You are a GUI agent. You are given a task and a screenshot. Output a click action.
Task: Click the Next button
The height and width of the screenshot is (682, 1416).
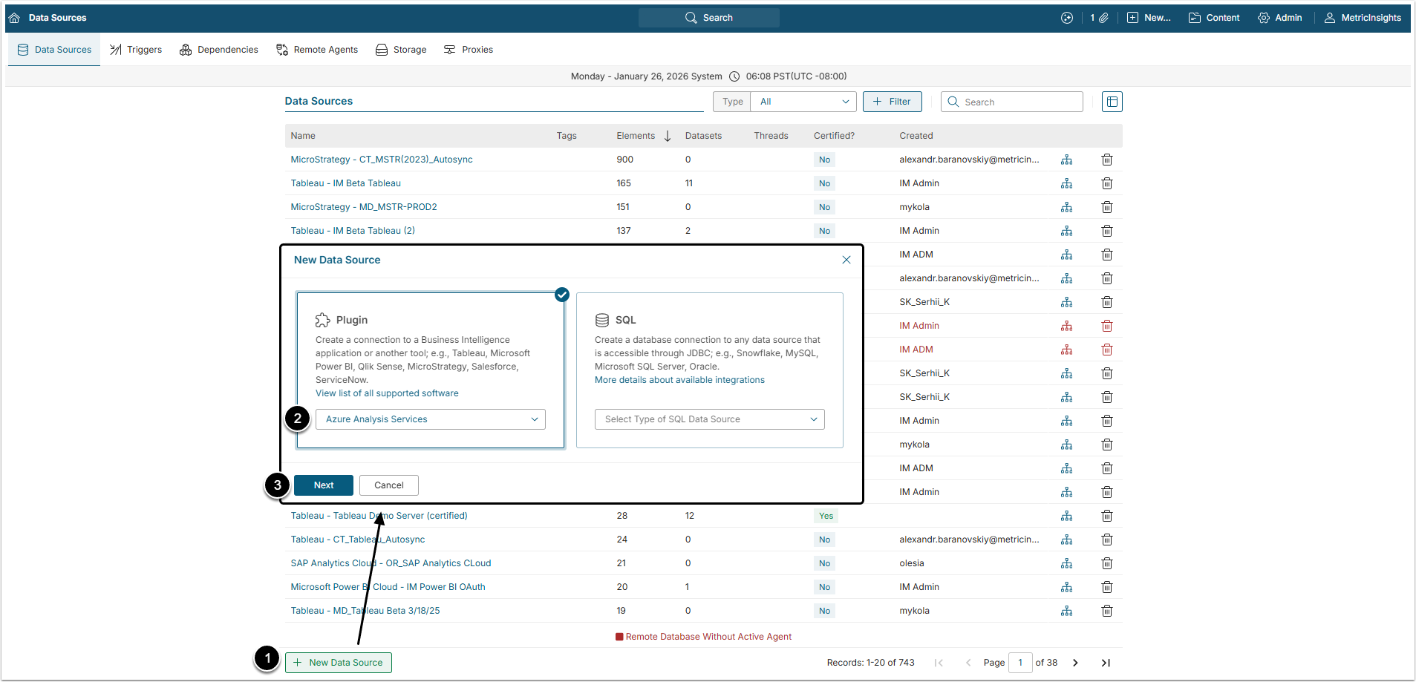(323, 485)
